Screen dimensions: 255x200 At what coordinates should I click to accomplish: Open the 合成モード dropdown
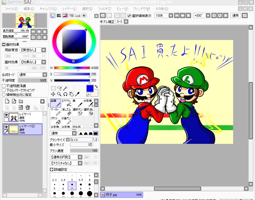(x=33, y=75)
